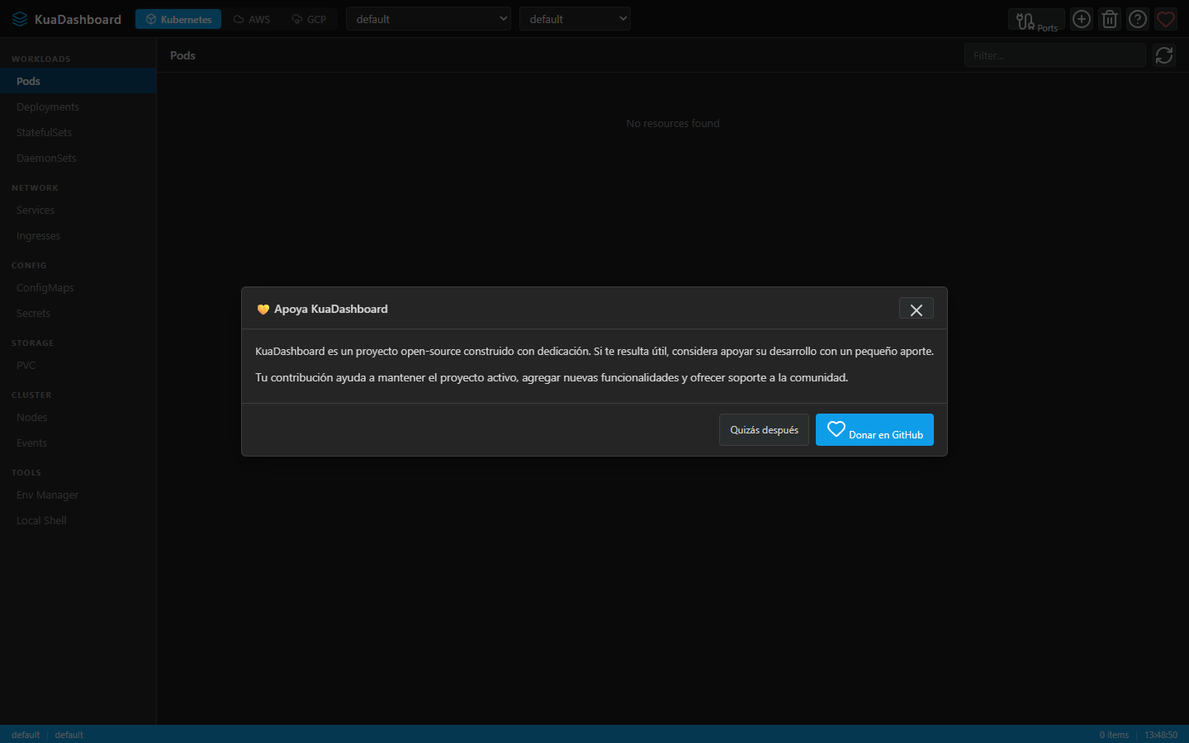The width and height of the screenshot is (1189, 743).
Task: Select Pods in the sidebar
Action: 78,81
